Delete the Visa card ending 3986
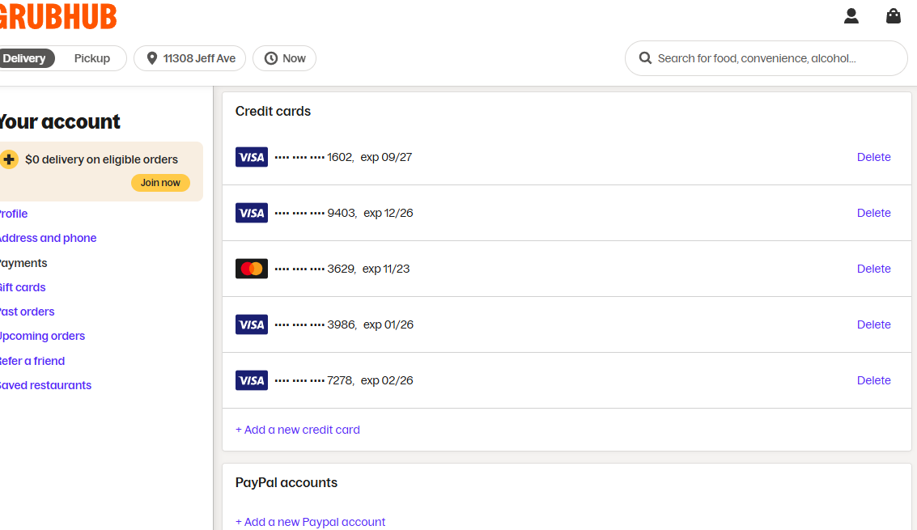 pyautogui.click(x=874, y=324)
